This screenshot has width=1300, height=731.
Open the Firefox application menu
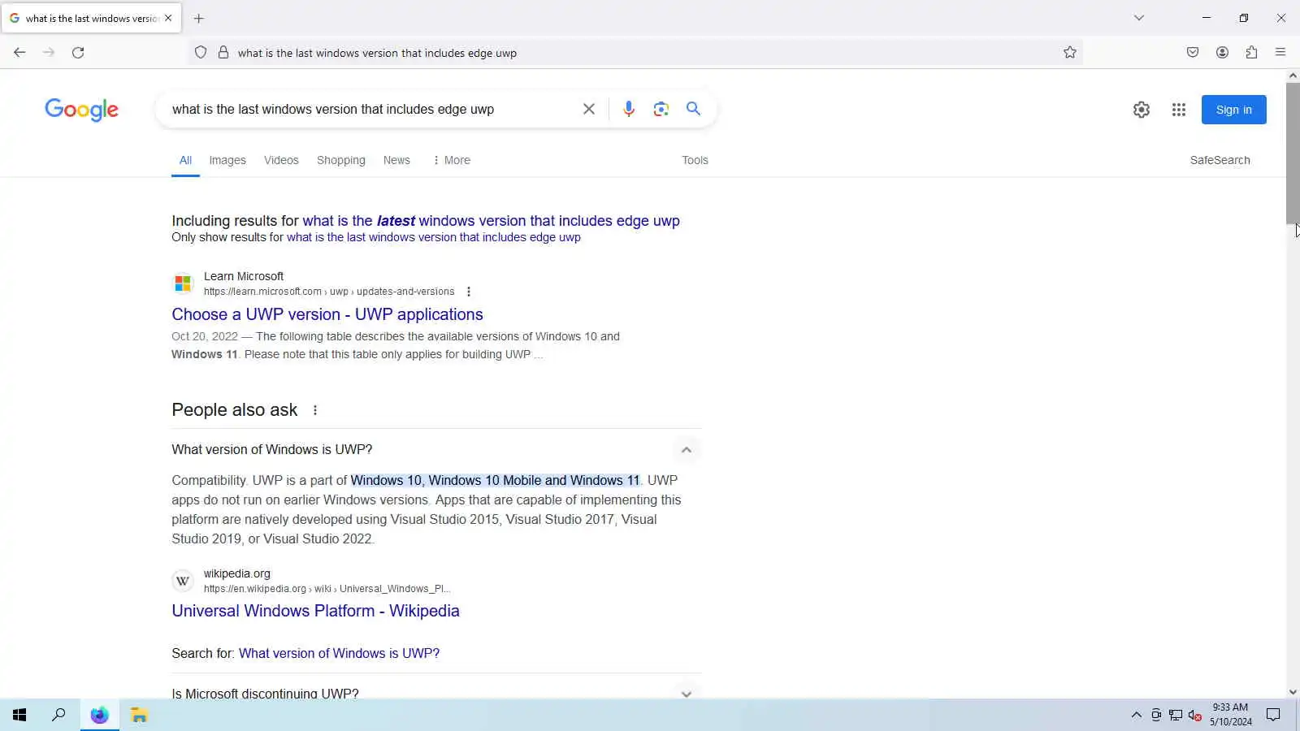[1280, 53]
